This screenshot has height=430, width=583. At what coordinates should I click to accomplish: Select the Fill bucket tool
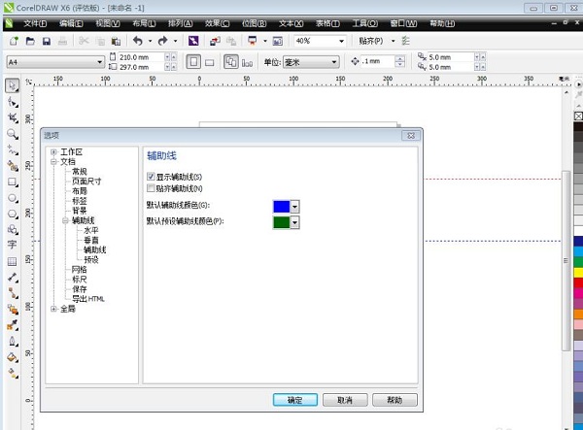[13, 357]
